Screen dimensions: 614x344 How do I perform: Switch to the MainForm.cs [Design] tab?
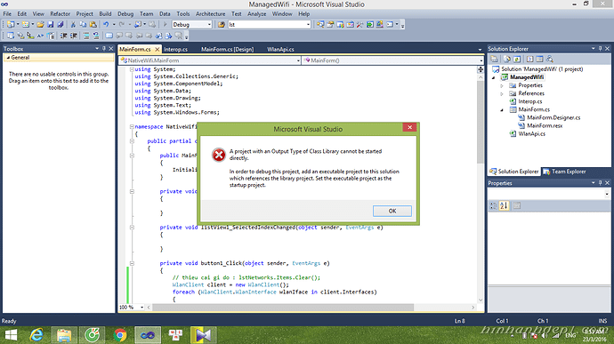[227, 49]
